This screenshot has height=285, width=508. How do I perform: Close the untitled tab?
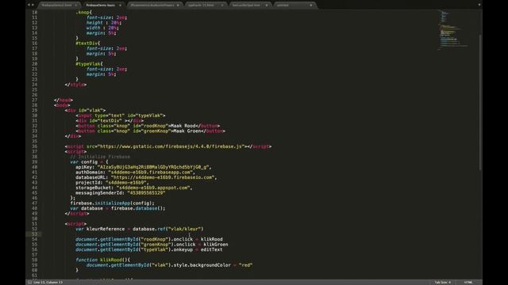pyautogui.click(x=310, y=6)
